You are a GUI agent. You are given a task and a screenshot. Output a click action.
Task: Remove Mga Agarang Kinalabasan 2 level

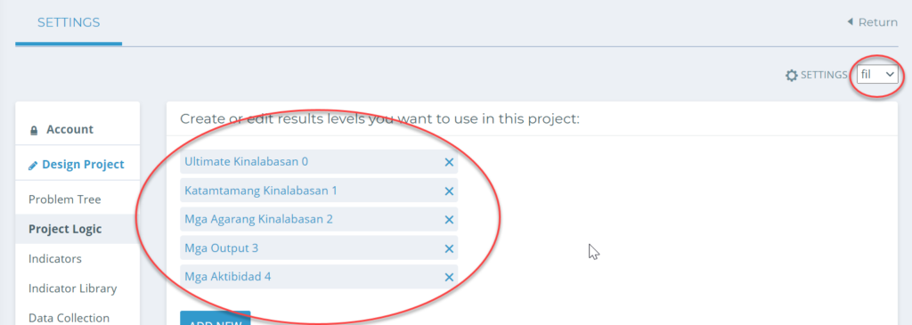pyautogui.click(x=449, y=220)
